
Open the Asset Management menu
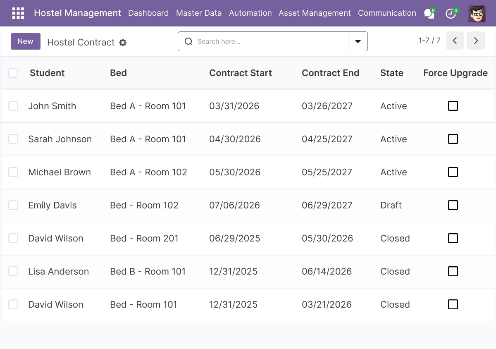(x=315, y=13)
